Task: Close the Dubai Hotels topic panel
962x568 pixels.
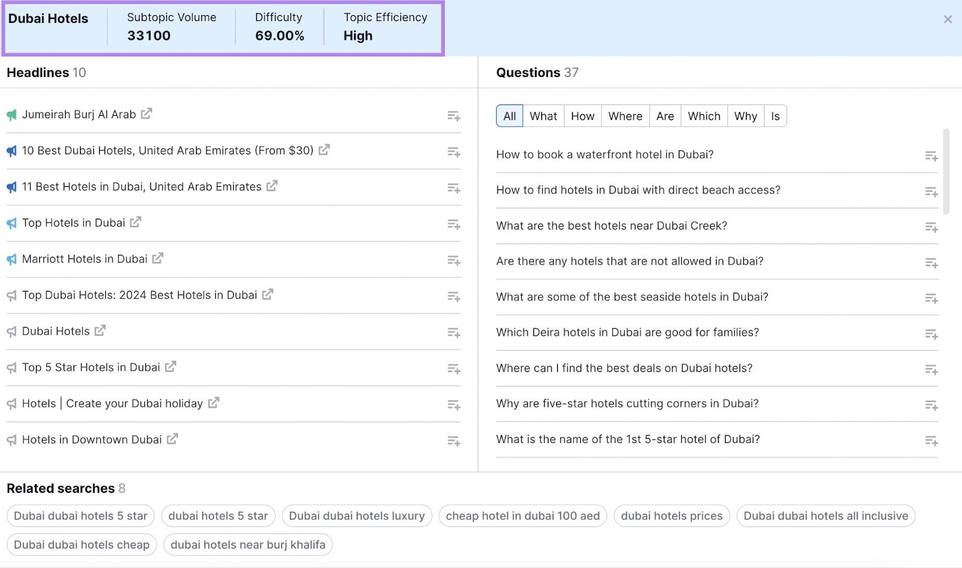Action: click(x=947, y=19)
